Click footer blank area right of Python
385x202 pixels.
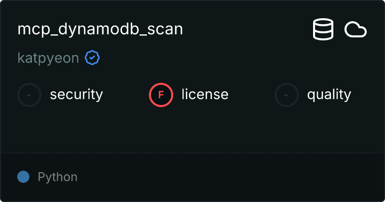[228, 177]
